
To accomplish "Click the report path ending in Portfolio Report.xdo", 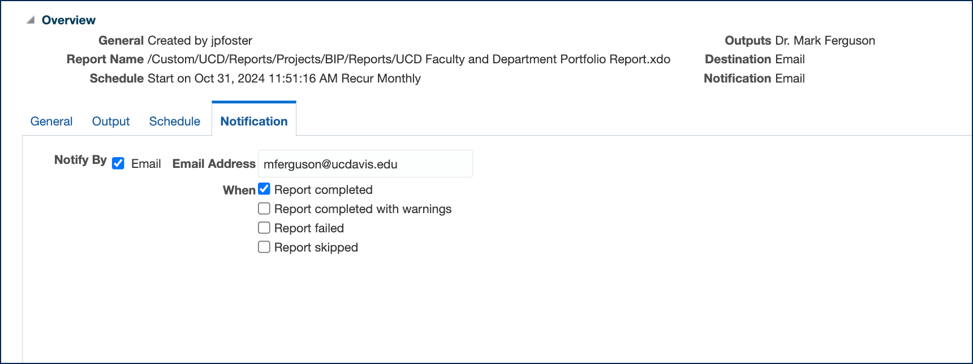I will [408, 59].
